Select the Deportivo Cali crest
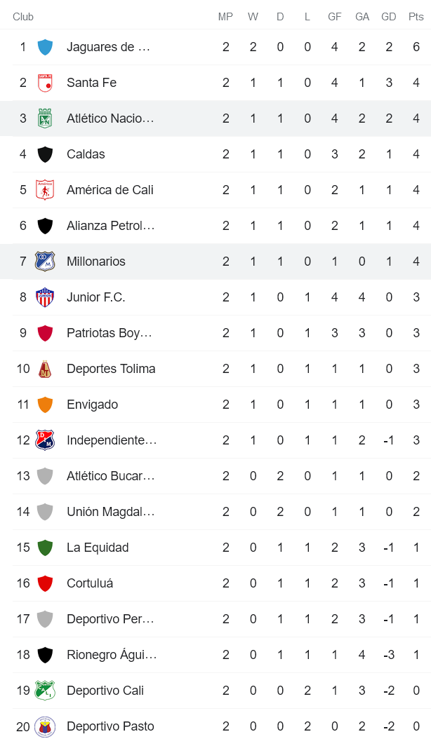This screenshot has height=753, width=431. 44,690
